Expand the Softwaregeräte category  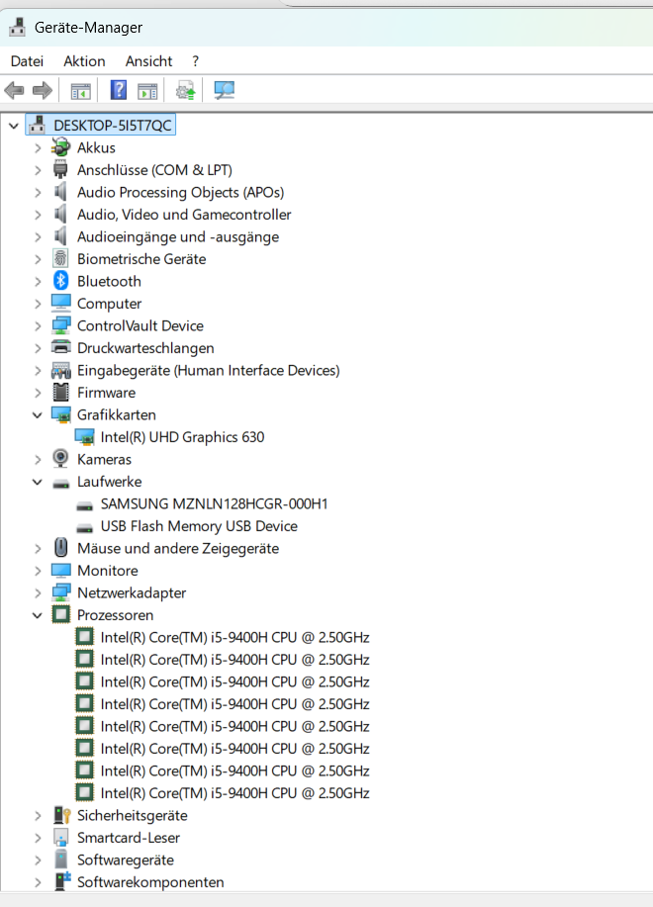pyautogui.click(x=38, y=861)
